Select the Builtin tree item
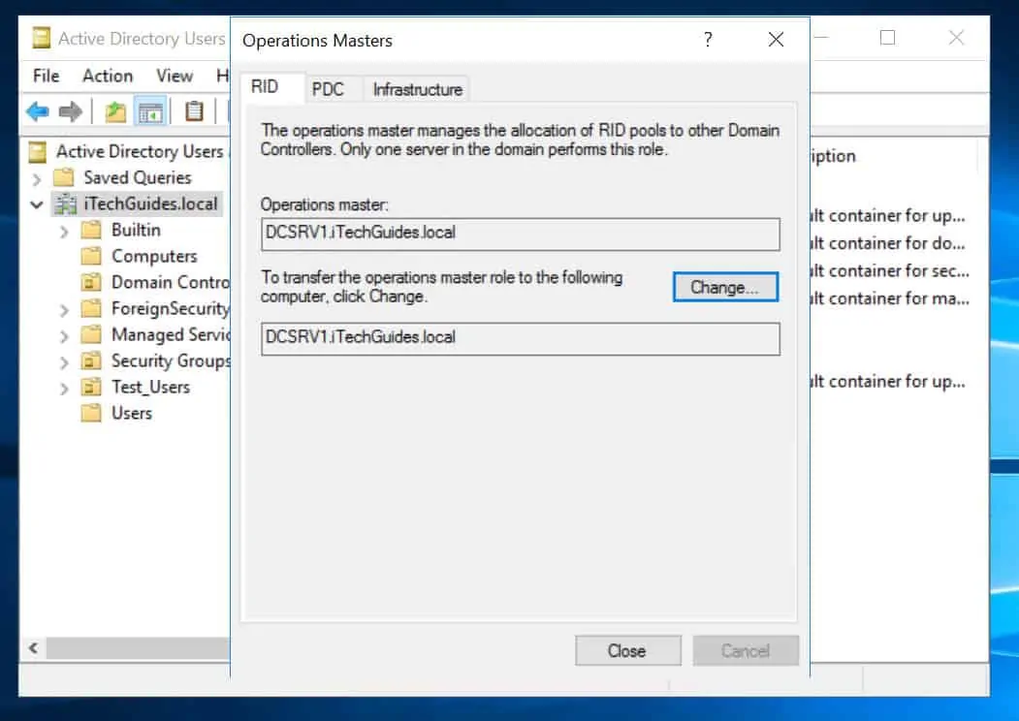This screenshot has width=1019, height=721. 136,230
